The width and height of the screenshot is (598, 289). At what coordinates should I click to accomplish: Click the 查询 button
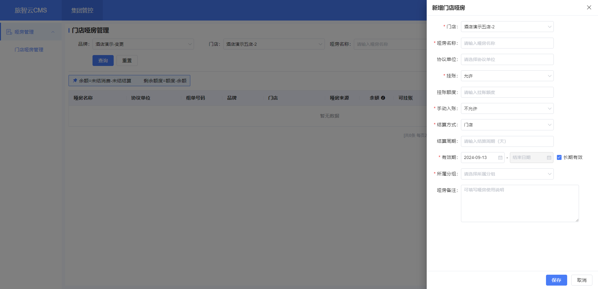103,60
